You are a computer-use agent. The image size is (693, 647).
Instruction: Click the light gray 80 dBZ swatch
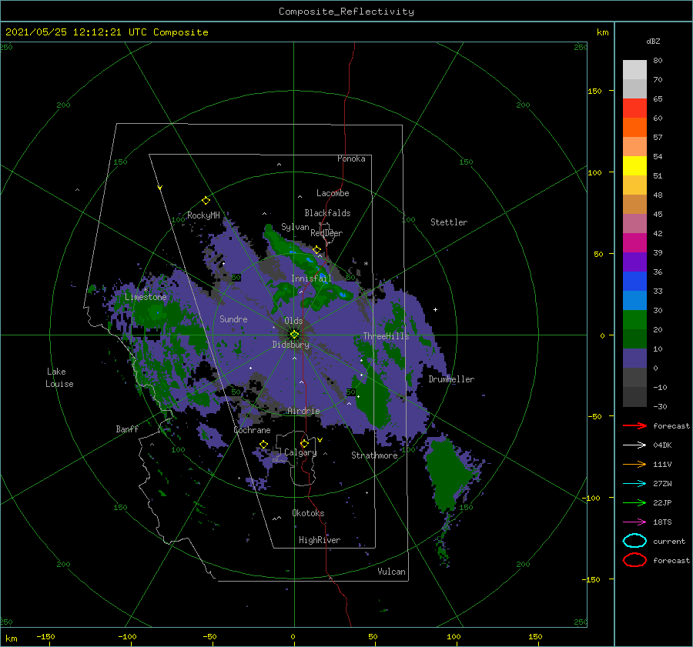click(x=634, y=69)
